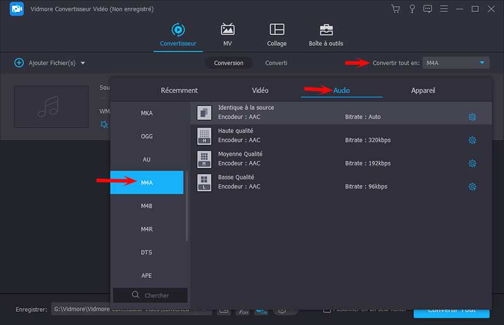
Task: Open the hamburger menu icon
Action: tap(445, 9)
